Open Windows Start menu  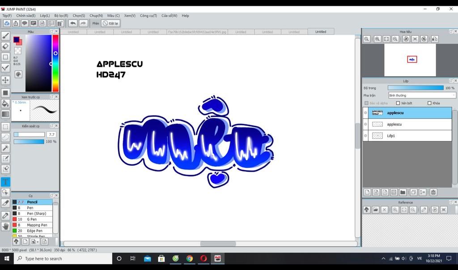[x=6, y=258]
